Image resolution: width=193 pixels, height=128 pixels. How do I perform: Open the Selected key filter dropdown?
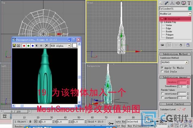point(137,121)
